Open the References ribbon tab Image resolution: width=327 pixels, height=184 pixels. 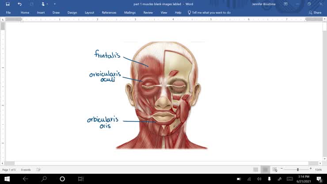109,12
